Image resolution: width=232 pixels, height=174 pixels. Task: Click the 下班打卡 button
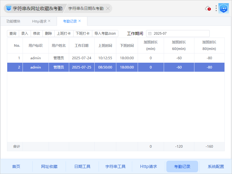[x=83, y=34]
